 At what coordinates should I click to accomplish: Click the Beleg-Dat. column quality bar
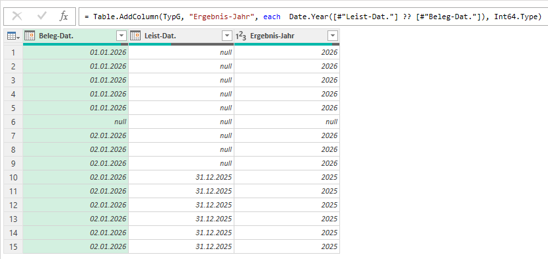point(76,44)
